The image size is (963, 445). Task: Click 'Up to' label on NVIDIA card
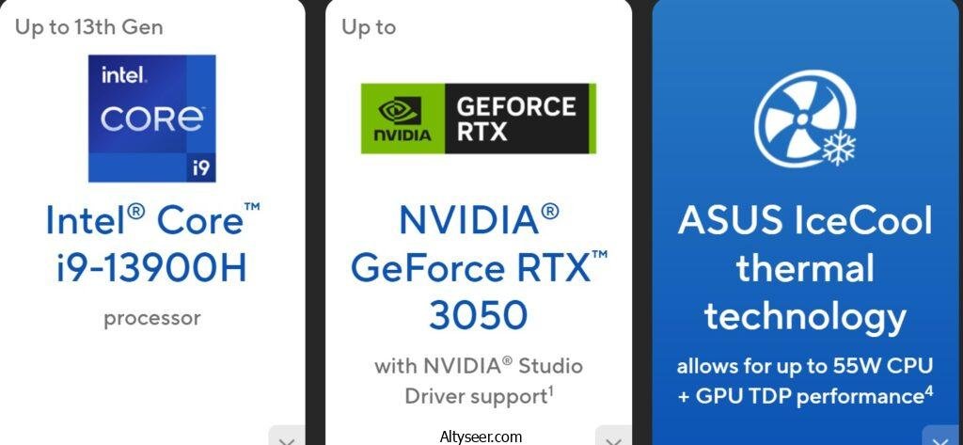point(369,27)
